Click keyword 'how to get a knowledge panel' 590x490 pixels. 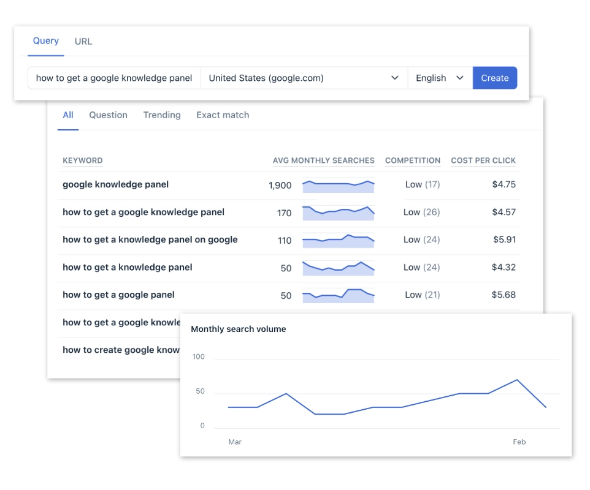127,267
